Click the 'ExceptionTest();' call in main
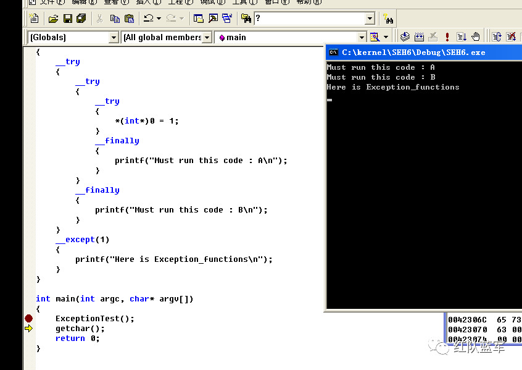Viewport: 522px width, 370px height. [x=95, y=319]
